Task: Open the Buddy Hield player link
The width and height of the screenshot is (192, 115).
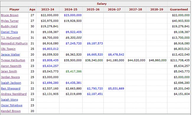Action: pos(9,26)
